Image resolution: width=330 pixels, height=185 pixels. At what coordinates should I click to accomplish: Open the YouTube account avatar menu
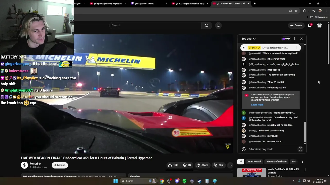(x=319, y=25)
